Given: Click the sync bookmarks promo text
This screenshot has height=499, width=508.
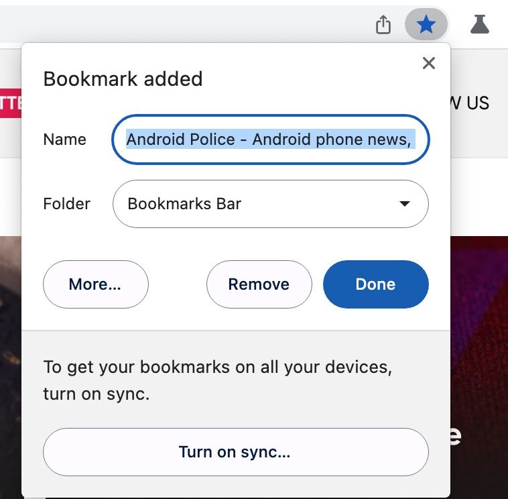Looking at the screenshot, I should click(218, 380).
